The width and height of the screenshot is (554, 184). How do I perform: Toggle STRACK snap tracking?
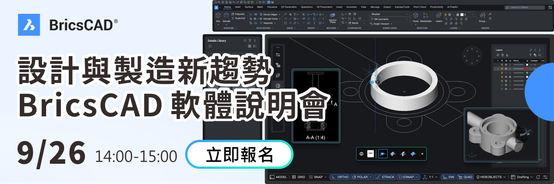click(x=385, y=177)
